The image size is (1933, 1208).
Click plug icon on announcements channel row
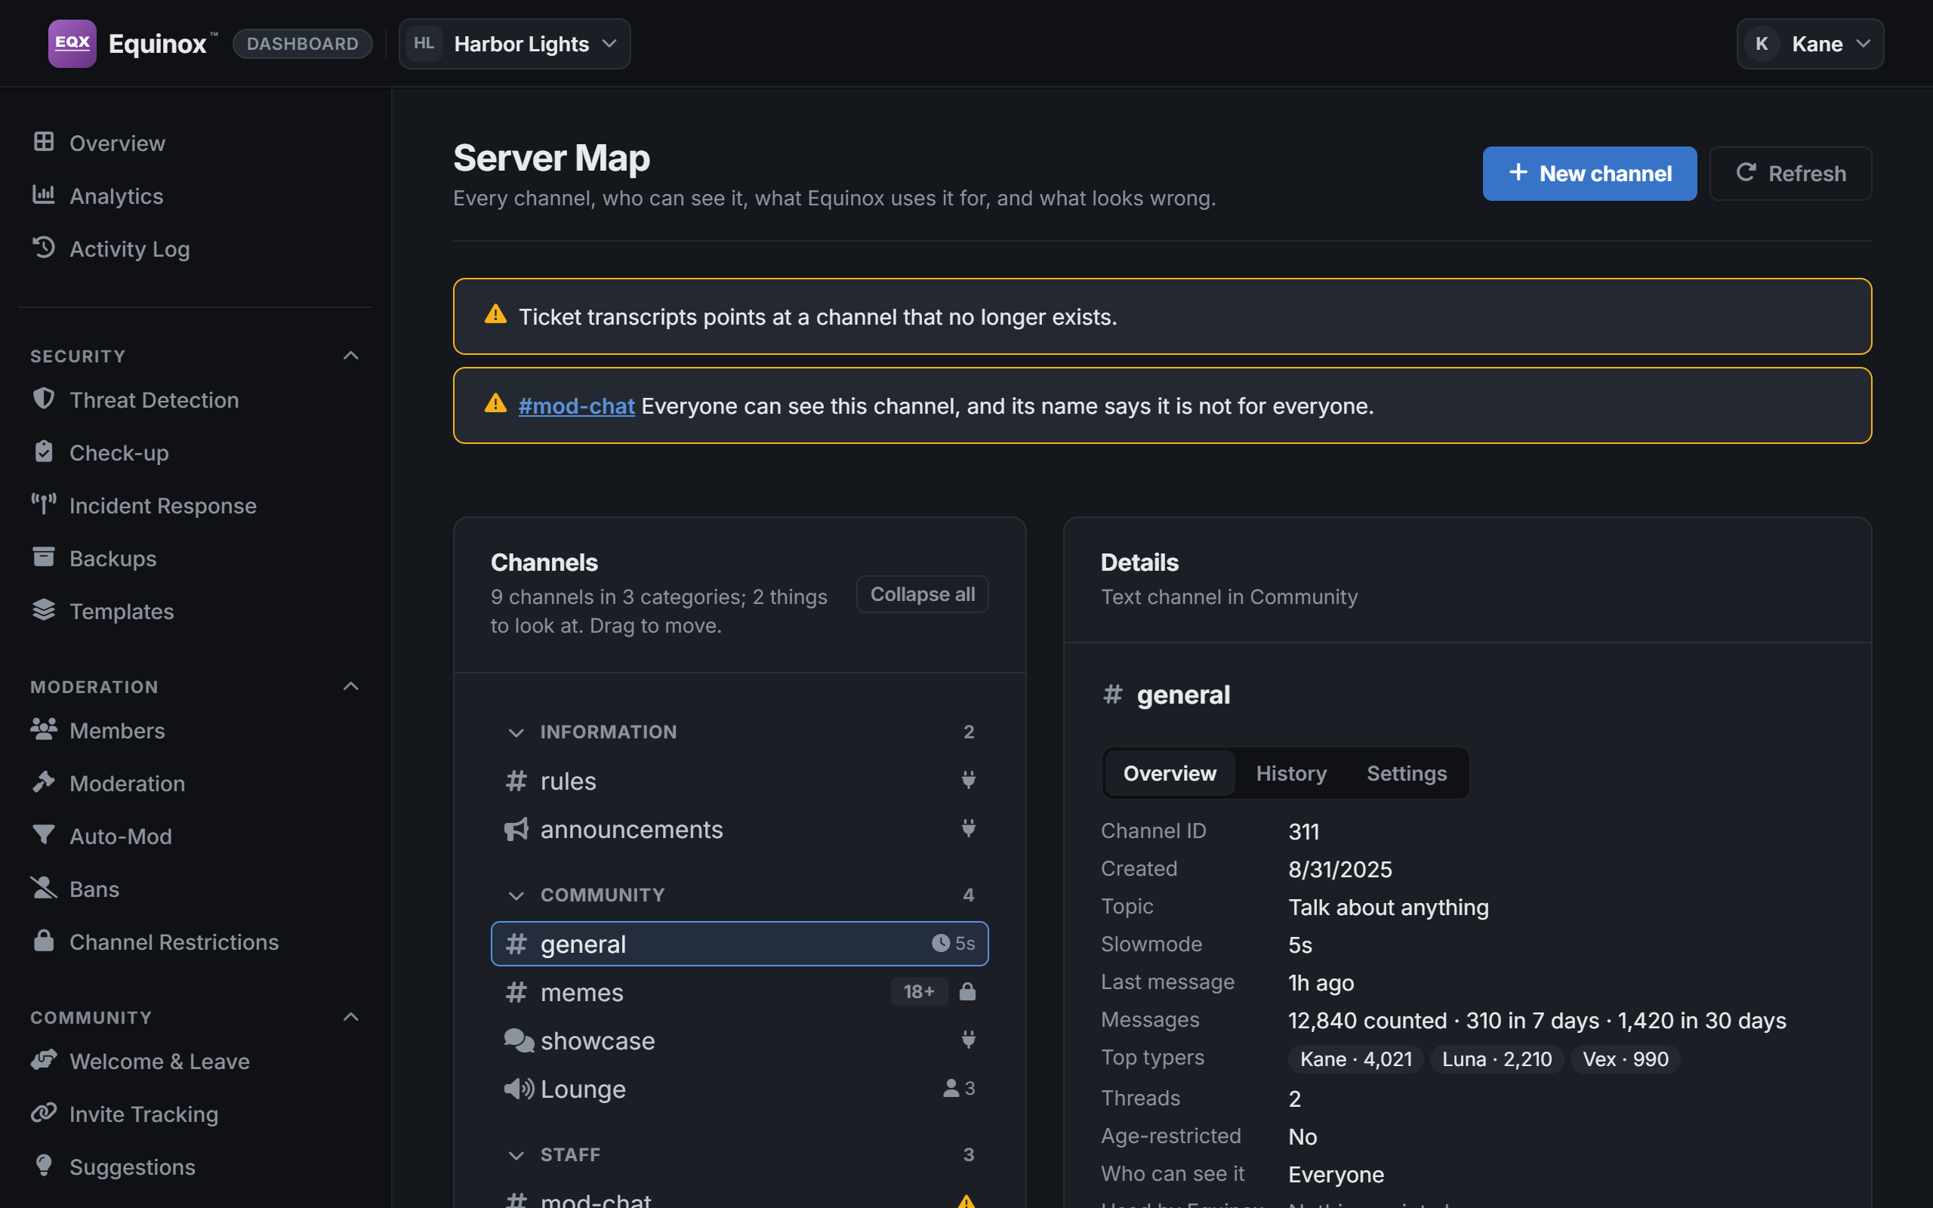pyautogui.click(x=968, y=828)
